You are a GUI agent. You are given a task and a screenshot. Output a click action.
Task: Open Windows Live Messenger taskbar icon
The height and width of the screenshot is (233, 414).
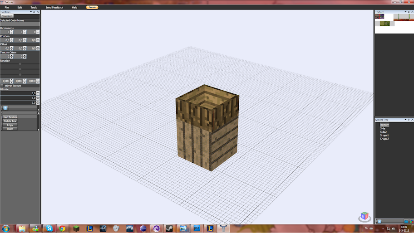35,228
